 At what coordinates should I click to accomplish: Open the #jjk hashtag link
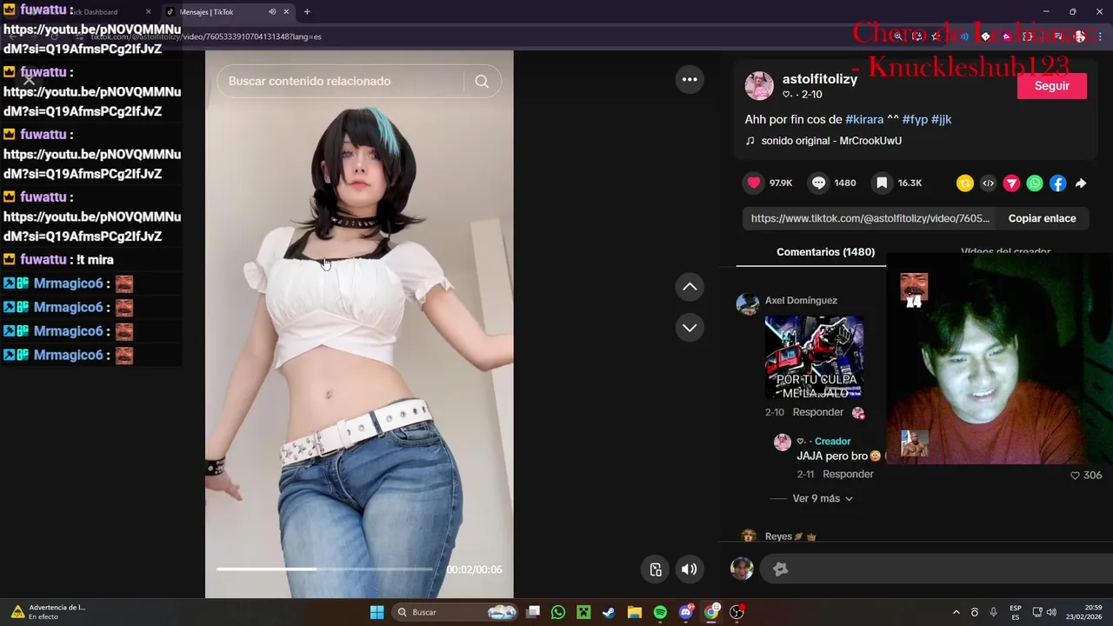(x=942, y=119)
